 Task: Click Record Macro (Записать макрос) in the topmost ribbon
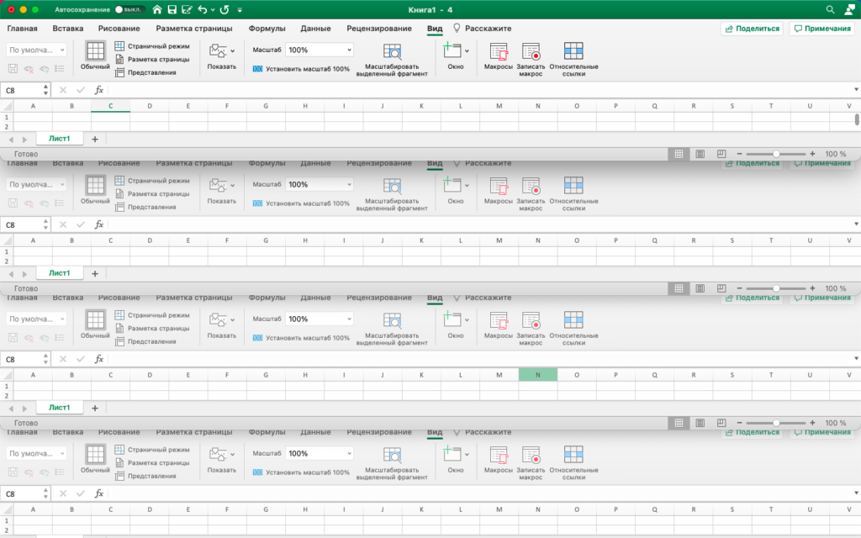(531, 55)
